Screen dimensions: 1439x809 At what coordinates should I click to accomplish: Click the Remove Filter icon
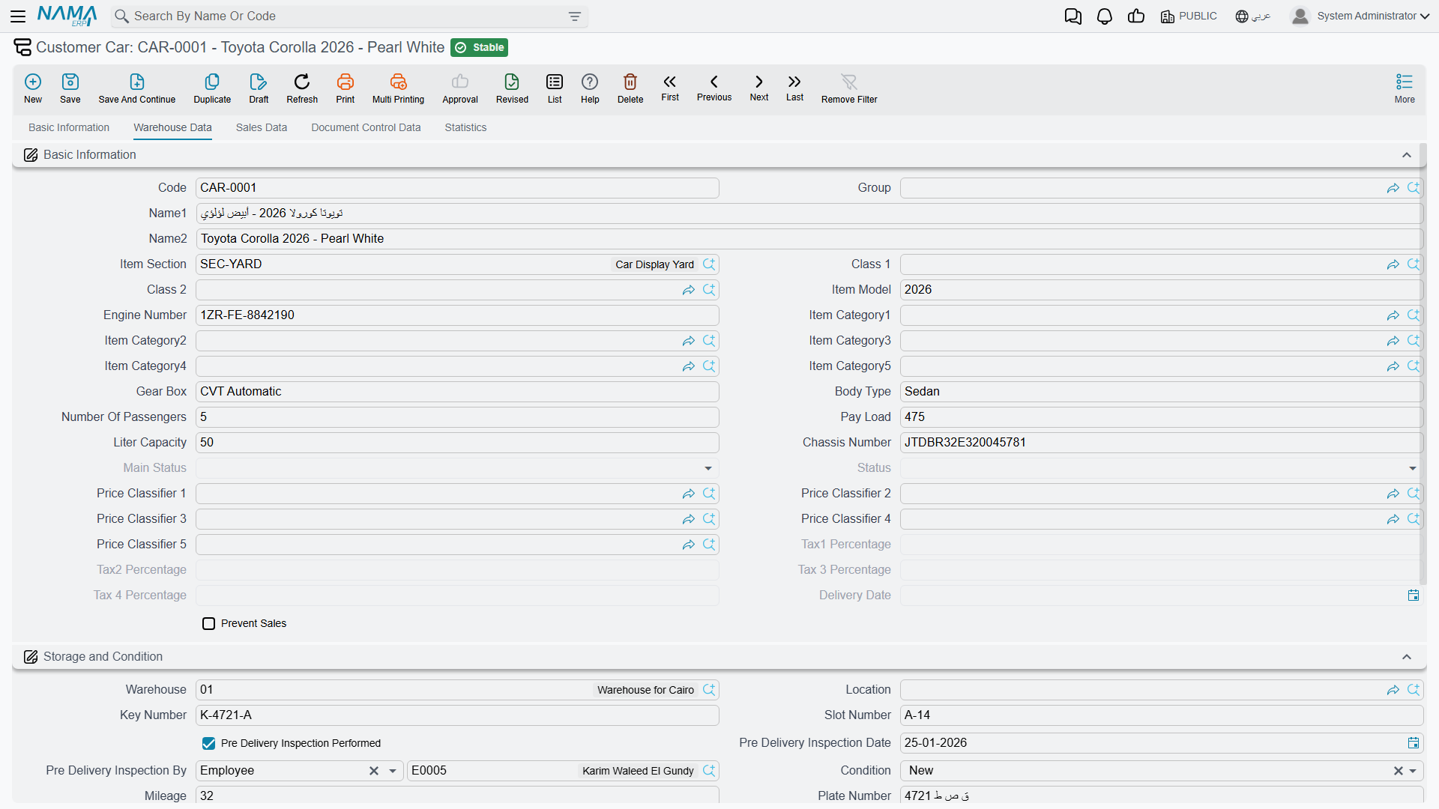[849, 88]
